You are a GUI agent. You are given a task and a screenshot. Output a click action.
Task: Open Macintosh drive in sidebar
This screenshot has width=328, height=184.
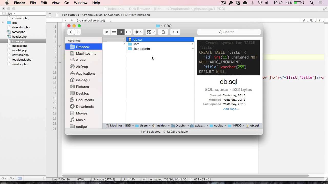84,53
